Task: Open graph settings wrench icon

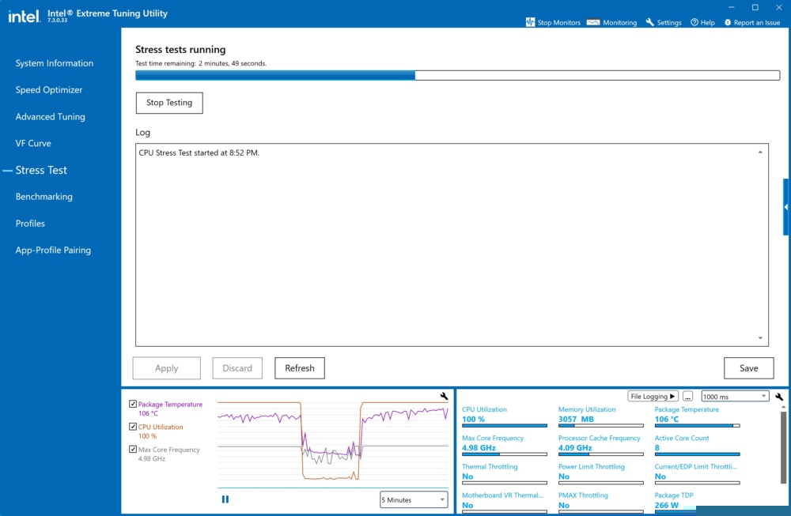Action: (x=444, y=396)
